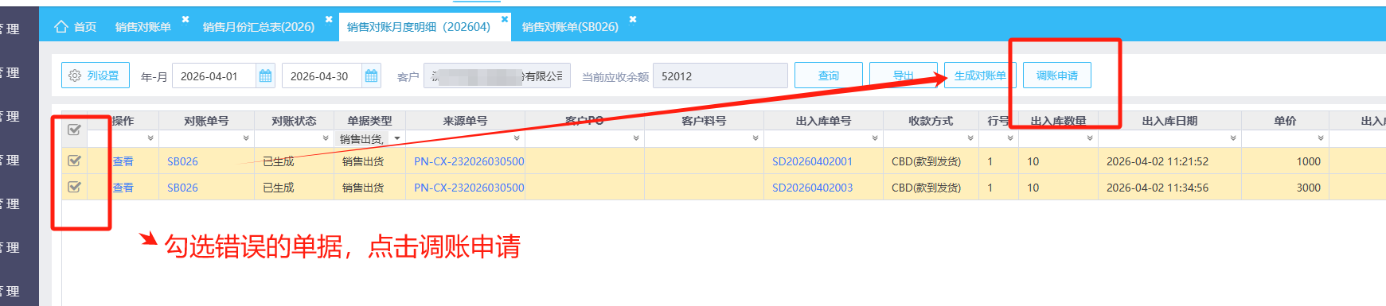Uncheck the row with SD20260402001

74,161
